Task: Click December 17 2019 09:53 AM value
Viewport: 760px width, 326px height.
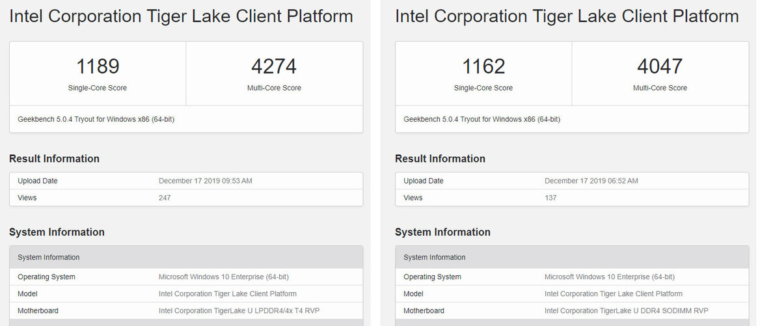Action: (206, 181)
